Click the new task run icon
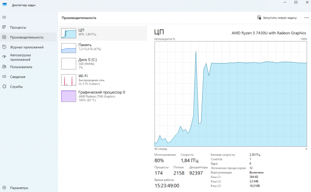 pos(259,17)
